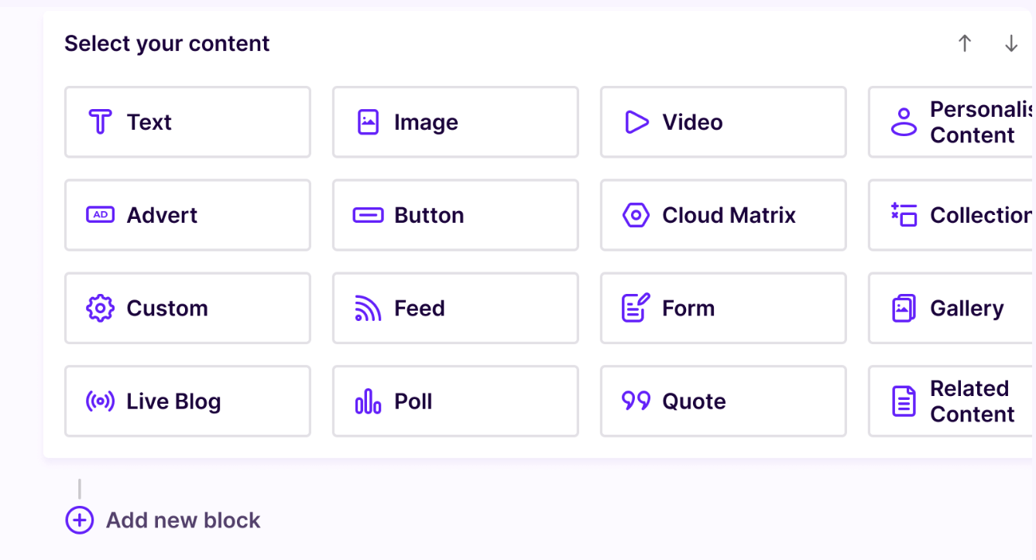1036x560 pixels.
Task: Select the Related Content document icon
Action: pos(904,401)
